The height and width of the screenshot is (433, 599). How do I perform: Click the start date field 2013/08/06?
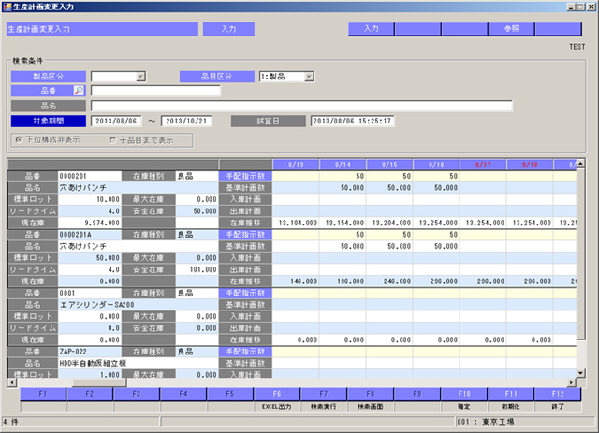(x=116, y=121)
